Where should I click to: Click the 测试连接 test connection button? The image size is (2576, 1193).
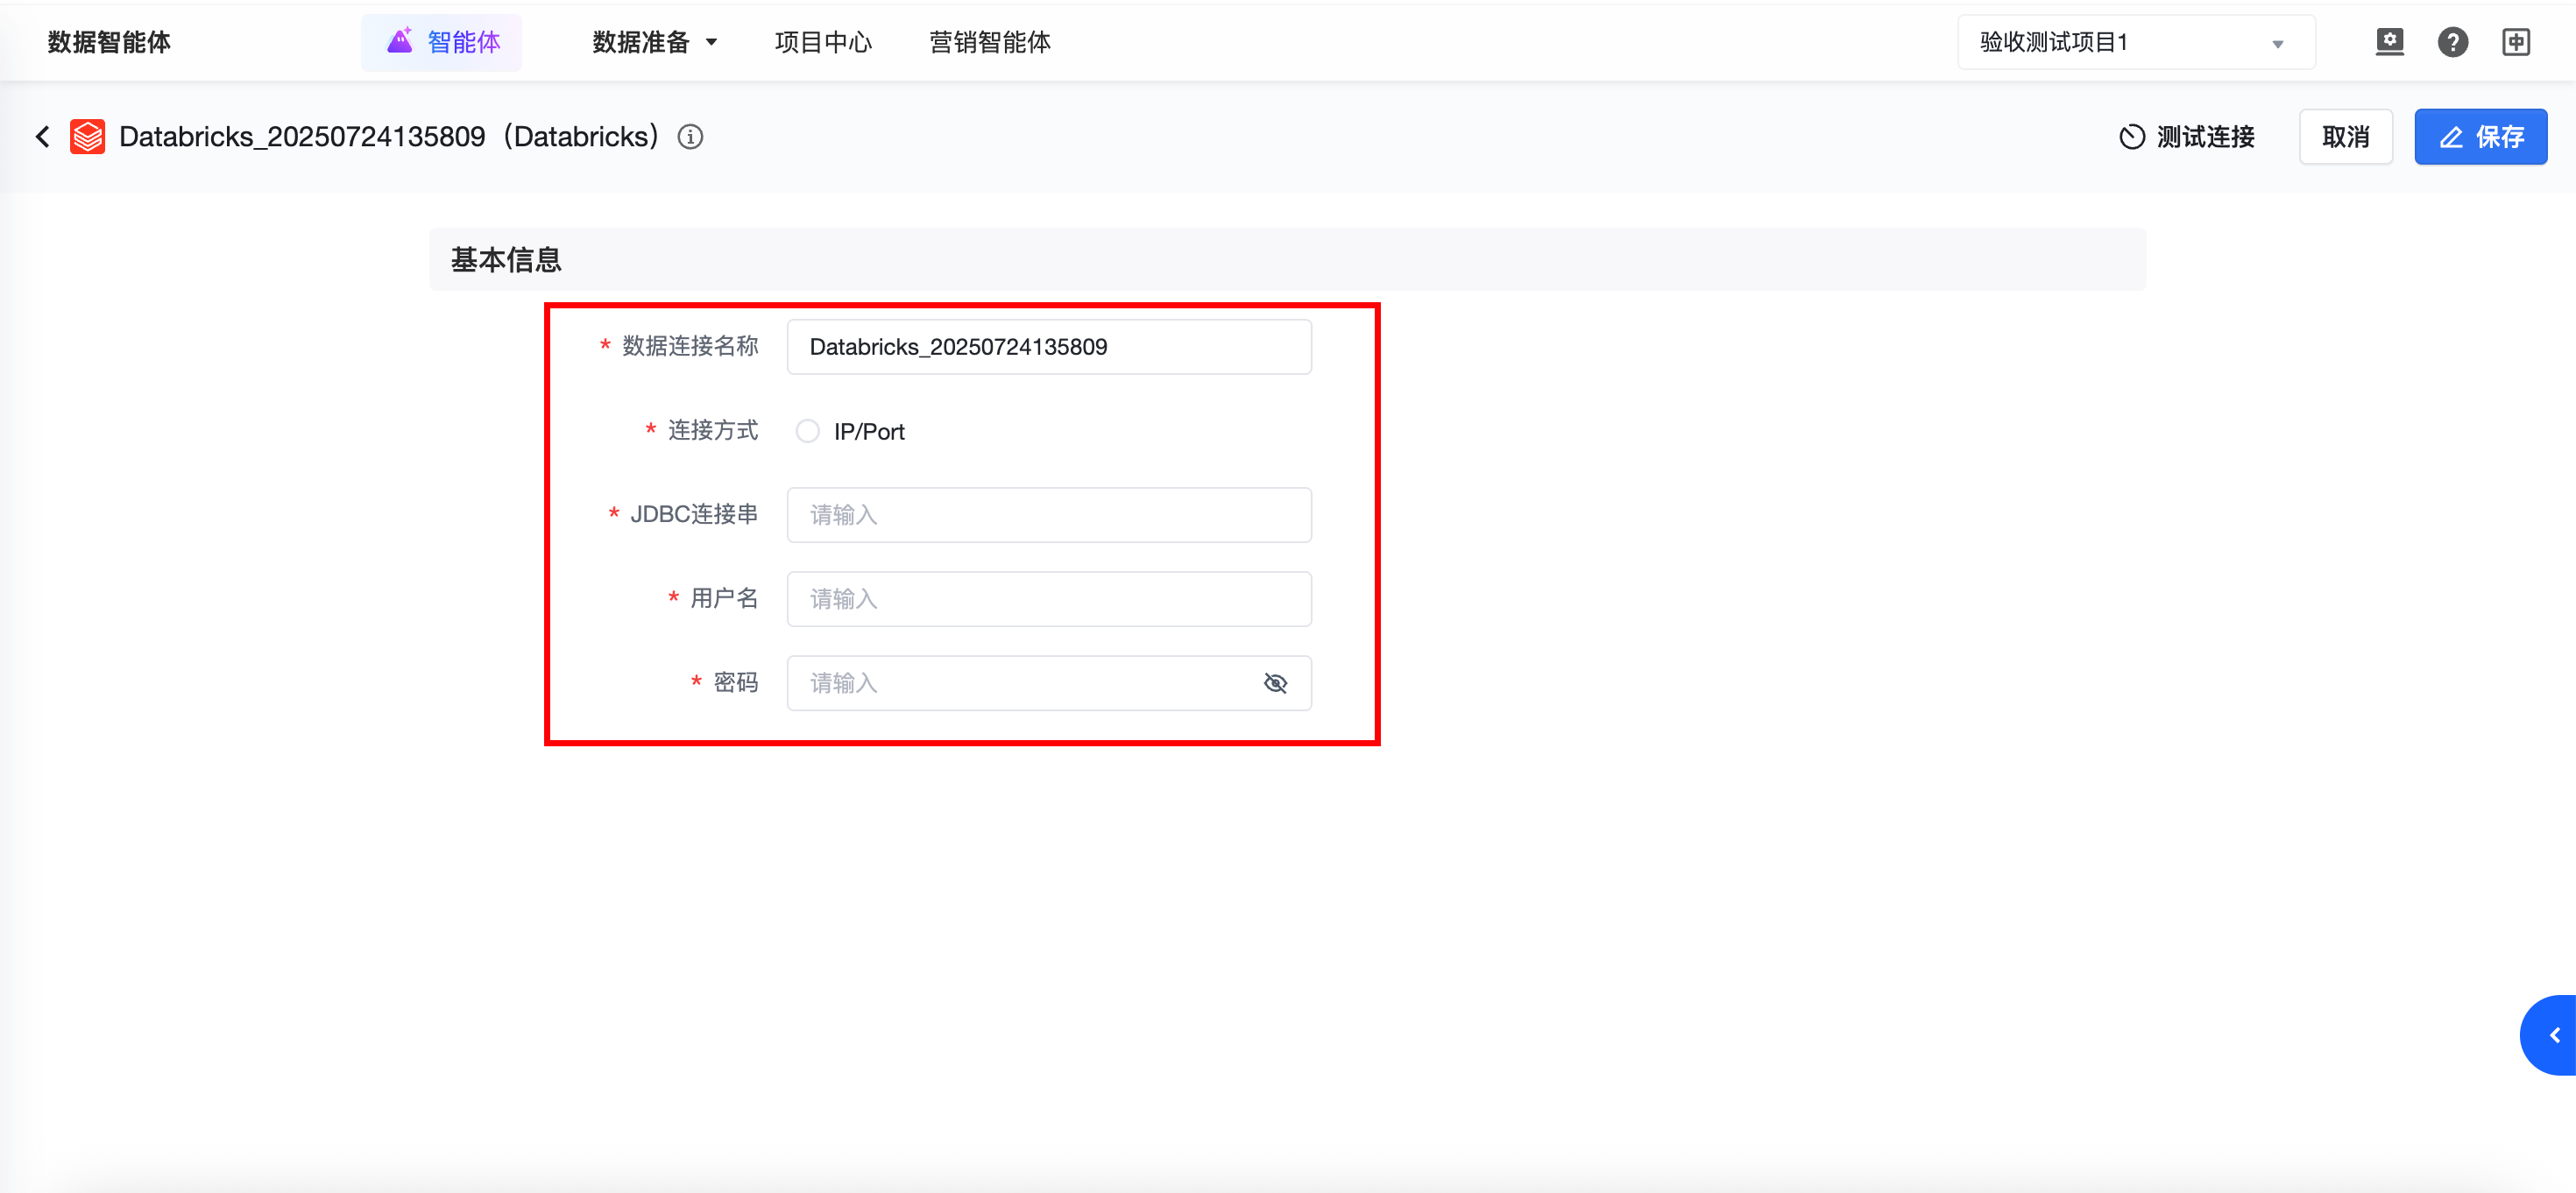point(2187,137)
